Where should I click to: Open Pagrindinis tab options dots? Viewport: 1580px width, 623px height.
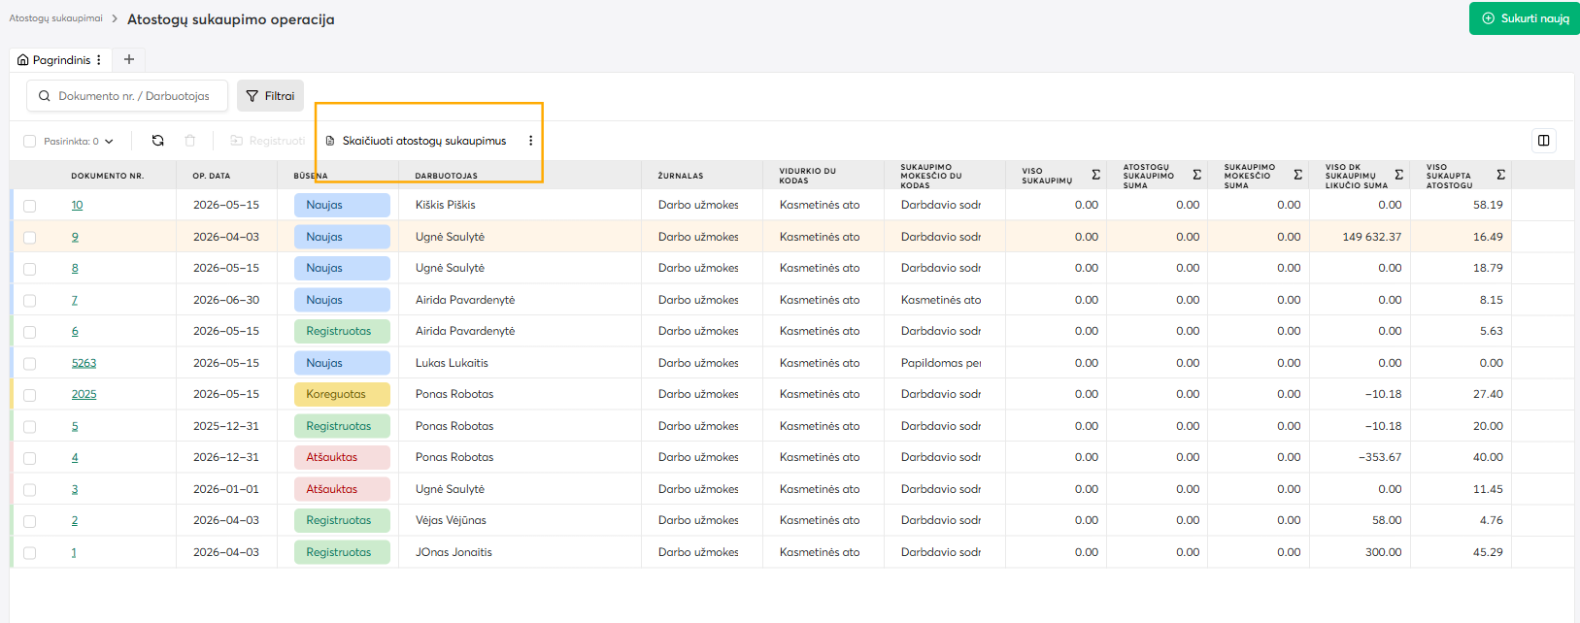(x=99, y=60)
